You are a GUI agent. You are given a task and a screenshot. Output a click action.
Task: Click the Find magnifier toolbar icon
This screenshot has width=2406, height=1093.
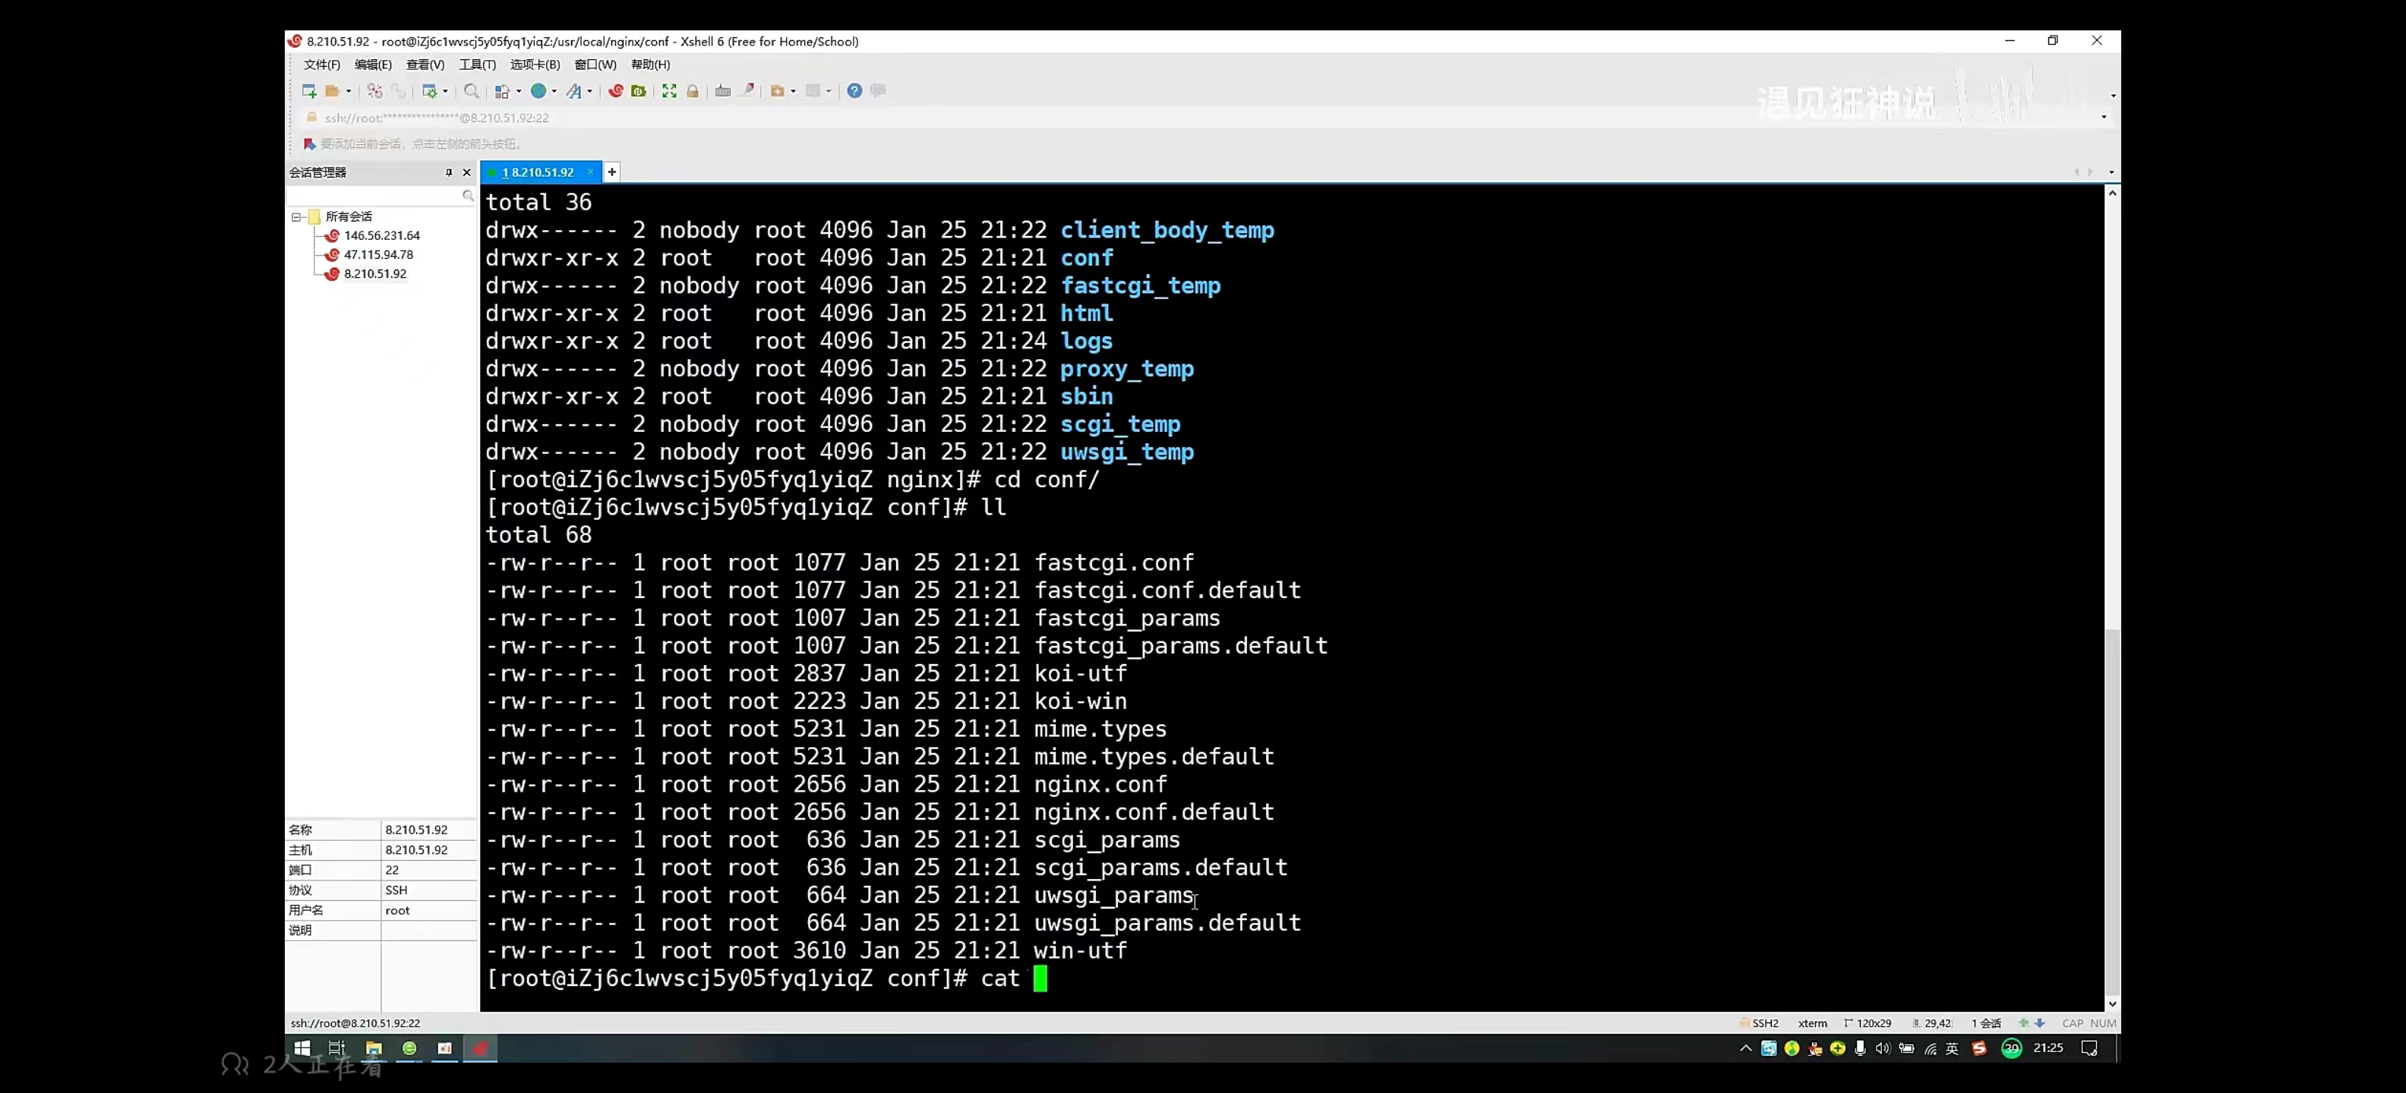[472, 90]
